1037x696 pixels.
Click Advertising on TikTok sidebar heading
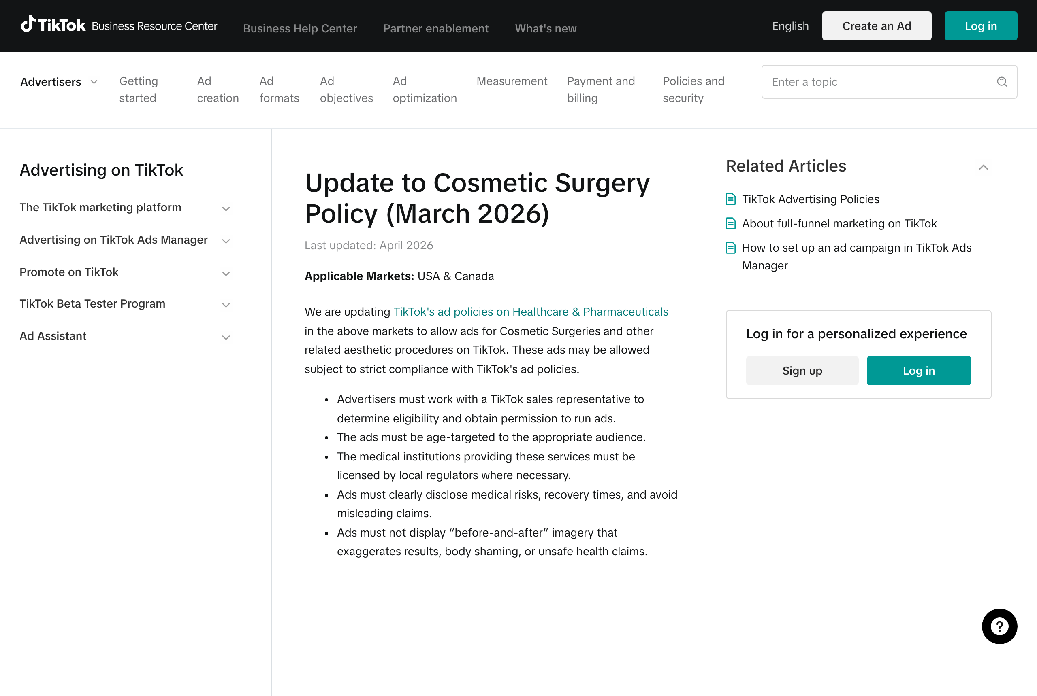click(x=101, y=170)
